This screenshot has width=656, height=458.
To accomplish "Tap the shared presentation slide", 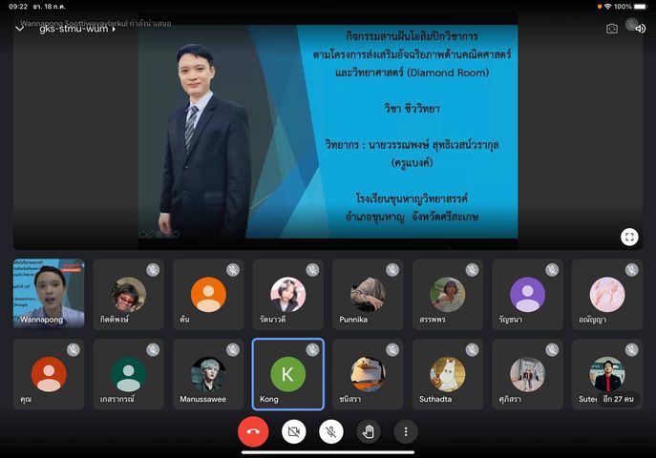I will click(x=328, y=132).
